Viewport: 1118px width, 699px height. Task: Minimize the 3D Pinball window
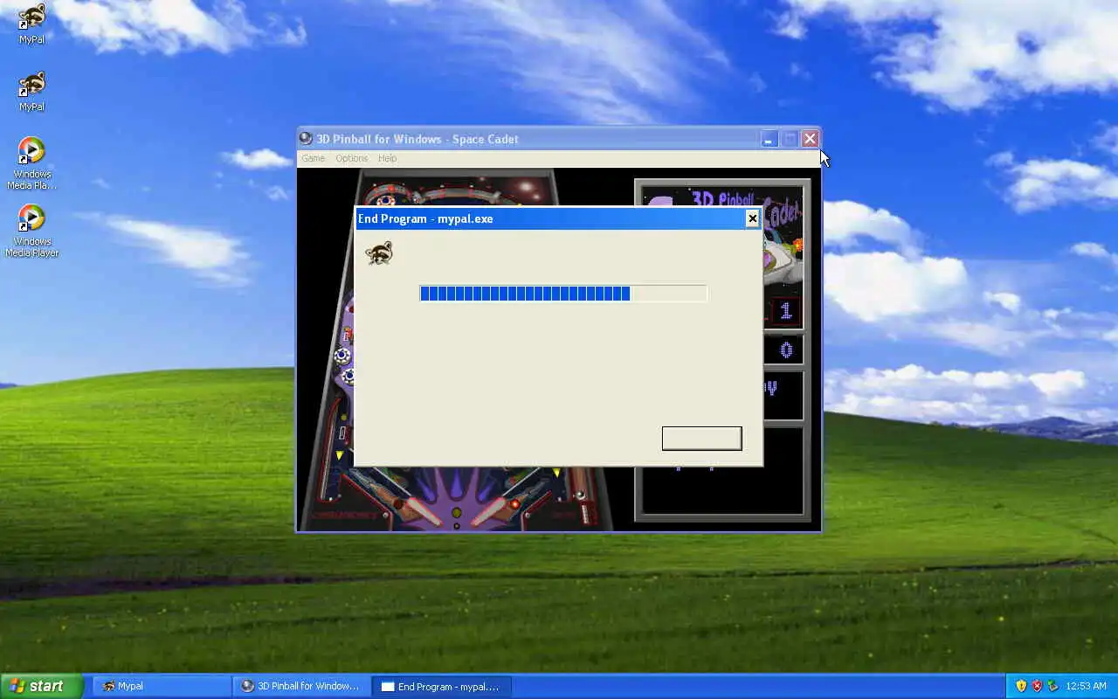click(769, 139)
